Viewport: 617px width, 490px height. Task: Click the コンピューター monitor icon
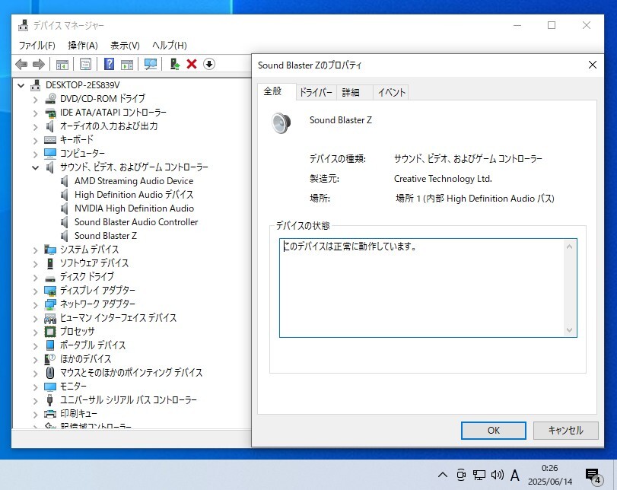coord(50,153)
